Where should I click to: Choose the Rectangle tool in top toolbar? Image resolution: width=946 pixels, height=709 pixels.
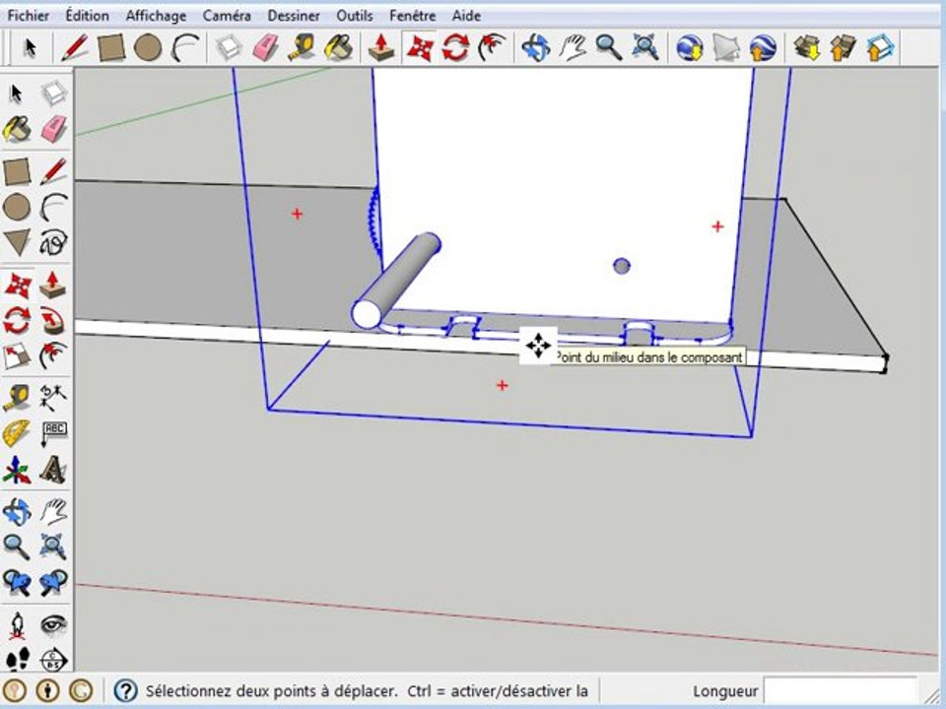click(111, 47)
